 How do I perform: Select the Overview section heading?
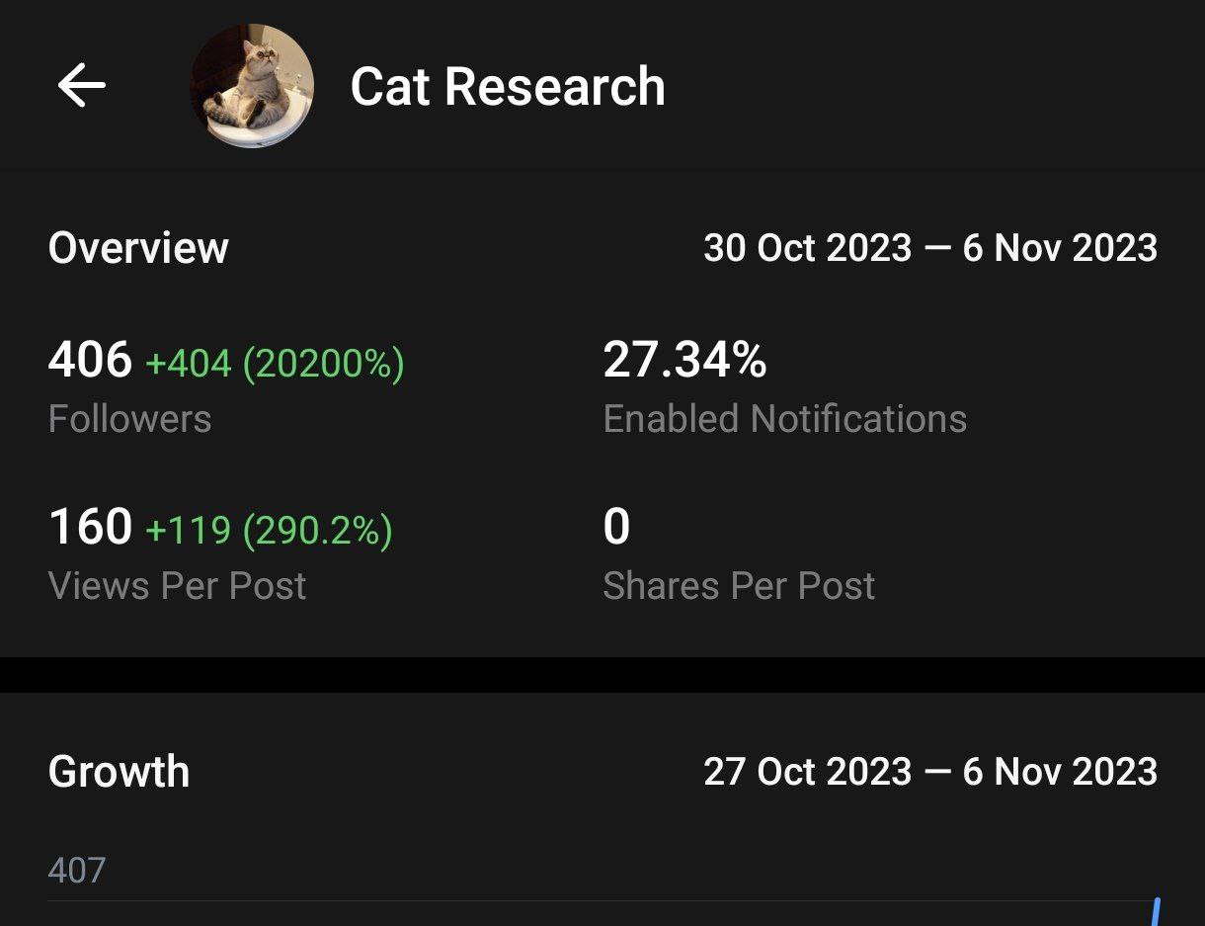click(x=138, y=247)
